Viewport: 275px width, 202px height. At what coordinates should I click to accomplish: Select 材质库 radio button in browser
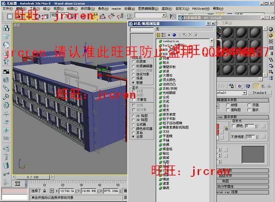pyautogui.click(x=133, y=62)
